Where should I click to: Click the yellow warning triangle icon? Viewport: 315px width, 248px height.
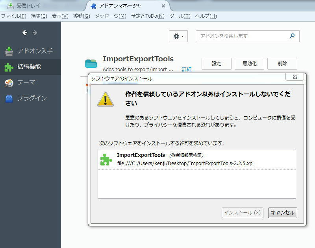106,99
